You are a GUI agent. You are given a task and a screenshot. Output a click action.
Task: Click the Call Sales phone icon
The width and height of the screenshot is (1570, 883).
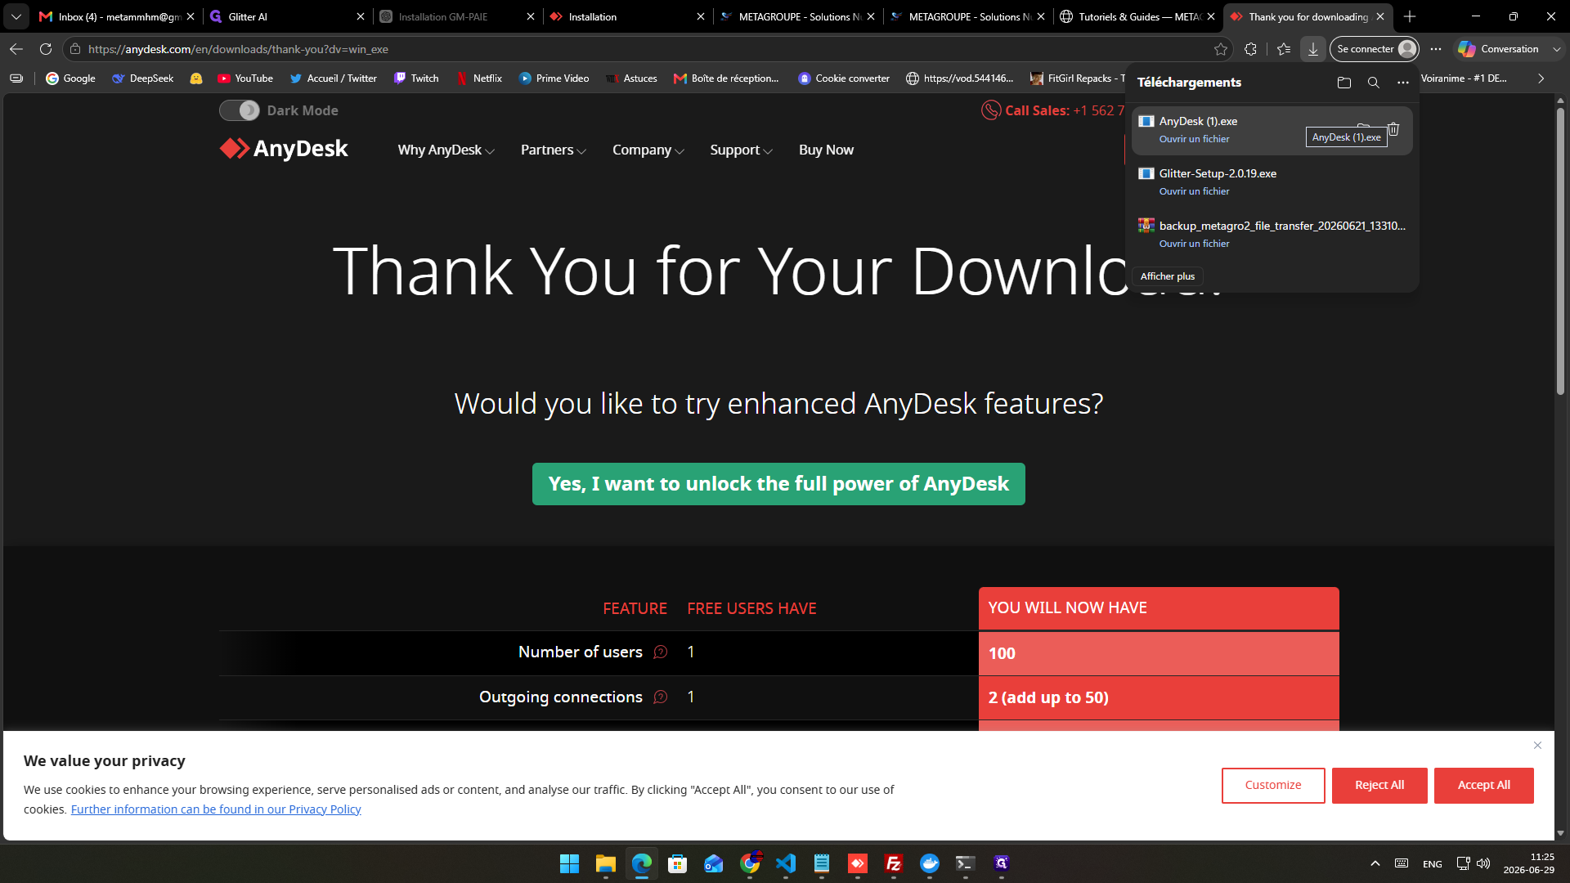[x=990, y=110]
